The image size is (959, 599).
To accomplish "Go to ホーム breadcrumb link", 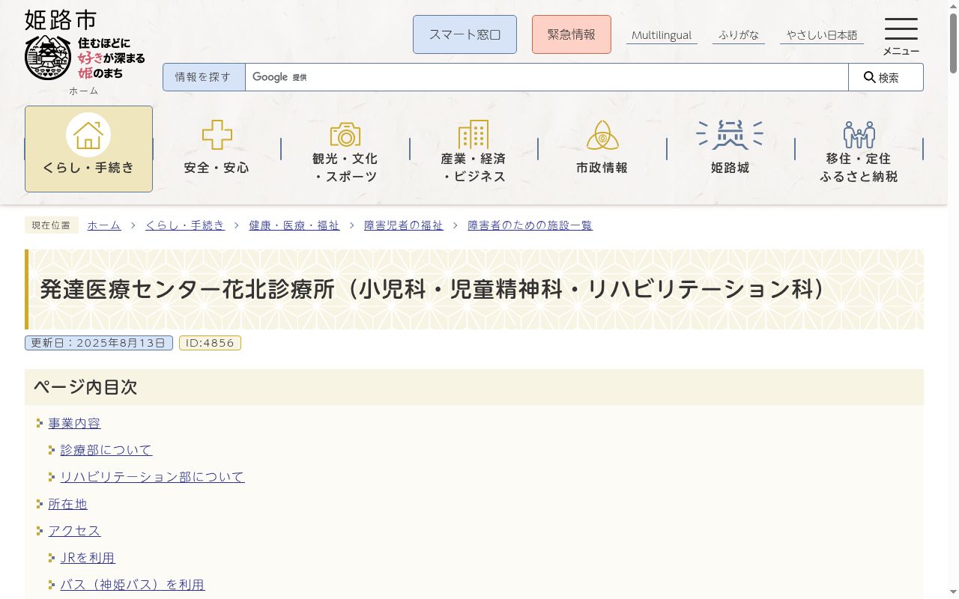I will (104, 225).
